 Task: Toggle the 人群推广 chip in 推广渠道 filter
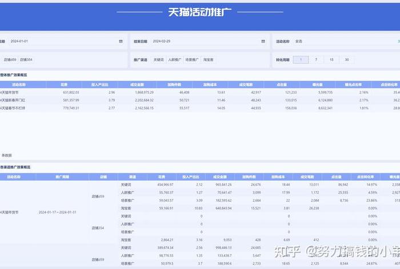tap(174, 60)
